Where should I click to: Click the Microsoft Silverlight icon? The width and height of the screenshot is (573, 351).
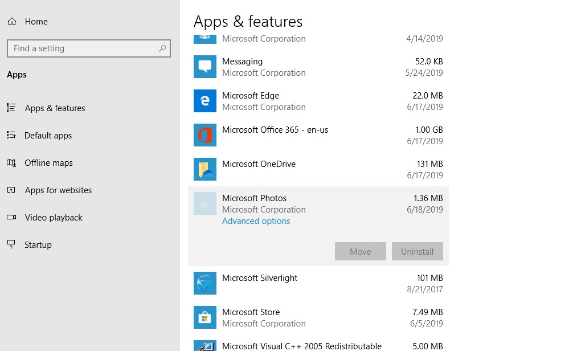[205, 283]
